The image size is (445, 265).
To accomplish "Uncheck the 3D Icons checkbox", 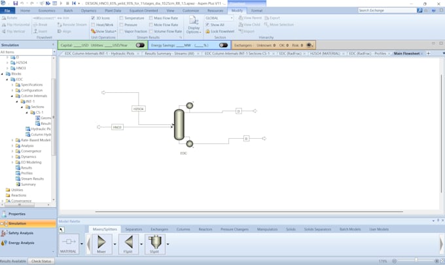I will point(93,18).
